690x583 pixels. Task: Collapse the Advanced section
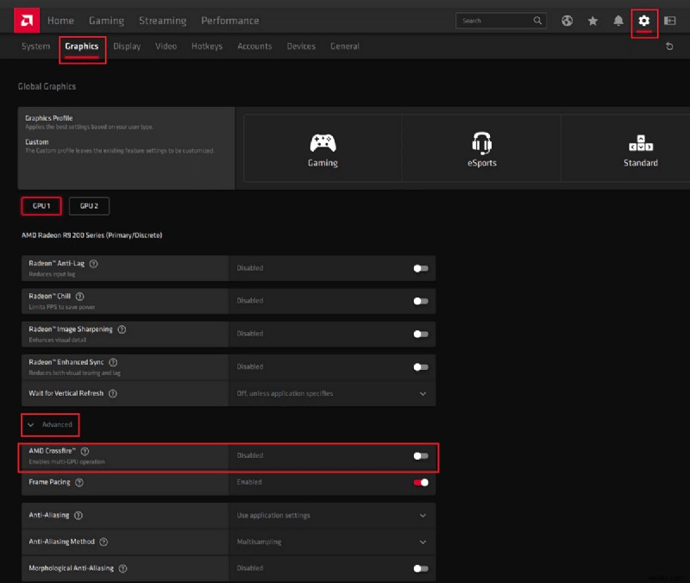(x=49, y=424)
